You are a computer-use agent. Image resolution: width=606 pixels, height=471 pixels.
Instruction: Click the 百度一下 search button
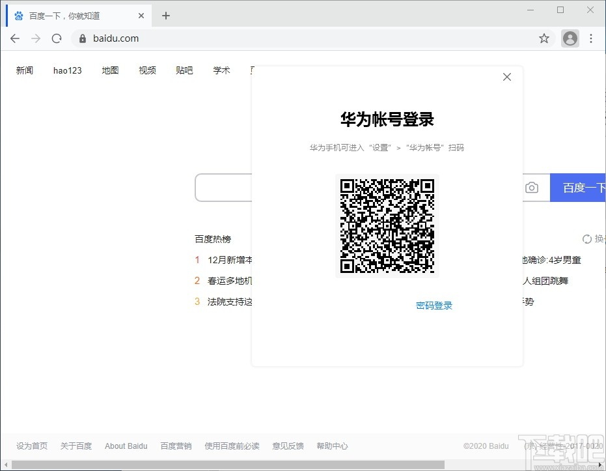580,188
